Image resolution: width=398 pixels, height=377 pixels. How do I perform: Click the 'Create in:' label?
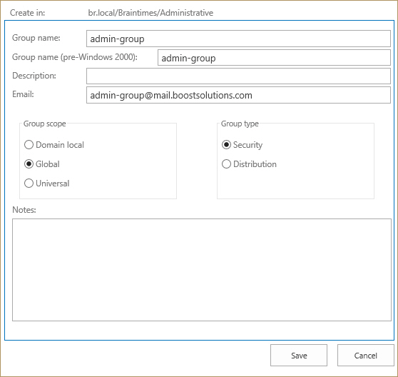[27, 13]
